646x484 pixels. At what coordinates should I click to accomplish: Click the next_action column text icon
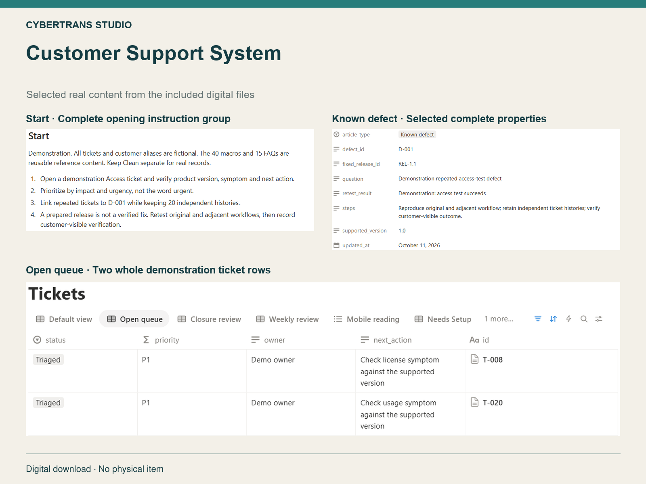(x=365, y=340)
